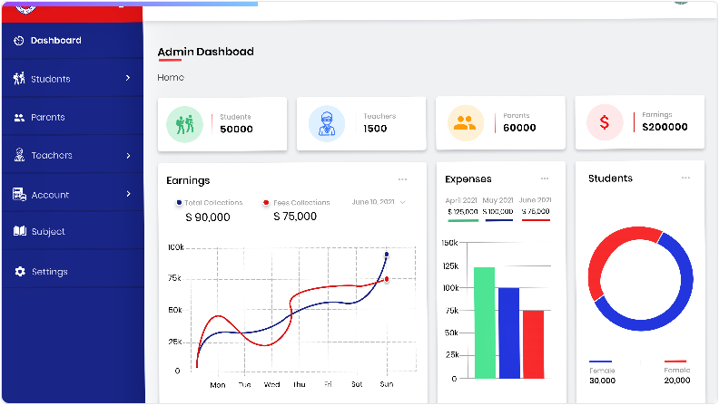
Task: Click the Settings gear icon
Action: tap(19, 272)
